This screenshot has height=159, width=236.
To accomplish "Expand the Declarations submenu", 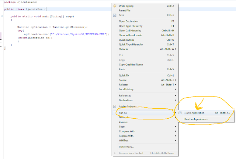I will point(145,100).
